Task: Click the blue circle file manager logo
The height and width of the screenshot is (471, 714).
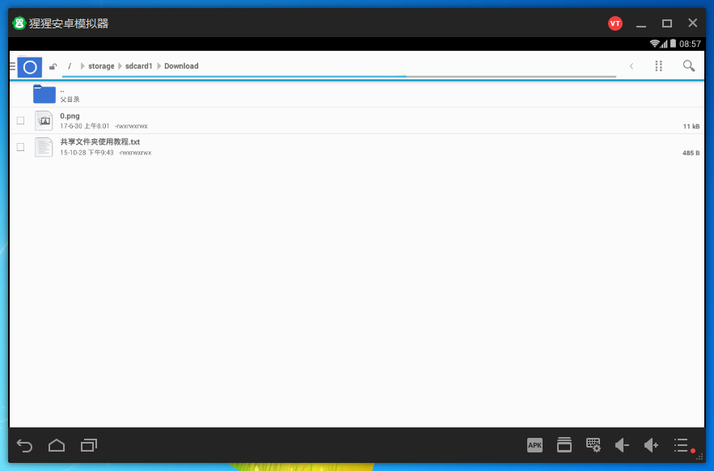Action: pos(30,67)
